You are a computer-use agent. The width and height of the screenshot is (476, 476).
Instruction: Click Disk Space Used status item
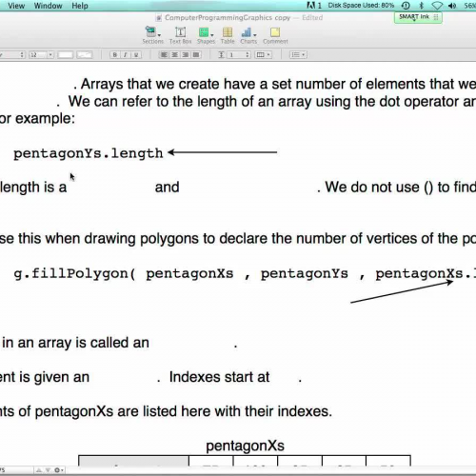[x=361, y=6]
